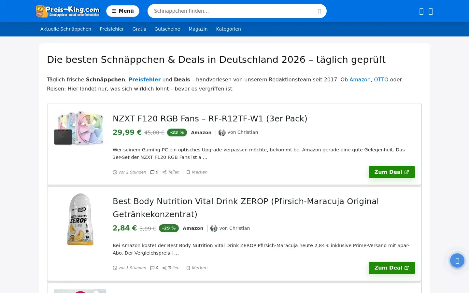Share the NZXT deal via Teilen
469x293 pixels.
click(x=171, y=172)
